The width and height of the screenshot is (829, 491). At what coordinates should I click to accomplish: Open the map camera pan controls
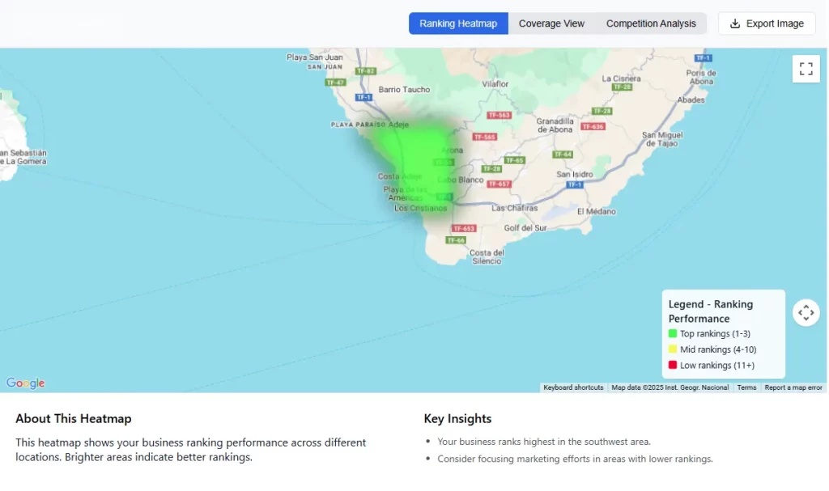pos(806,313)
